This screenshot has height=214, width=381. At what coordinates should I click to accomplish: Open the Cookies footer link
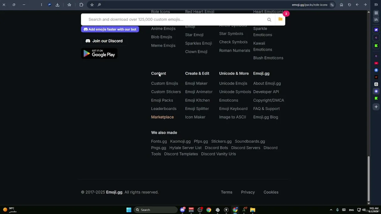point(271,192)
